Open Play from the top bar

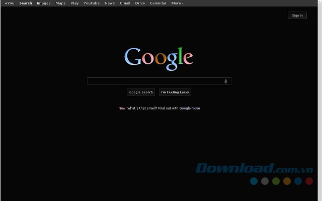pyautogui.click(x=74, y=3)
